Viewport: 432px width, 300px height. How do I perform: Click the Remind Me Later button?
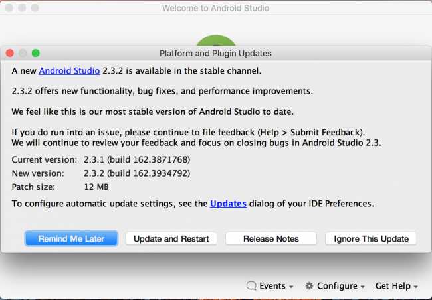71,238
